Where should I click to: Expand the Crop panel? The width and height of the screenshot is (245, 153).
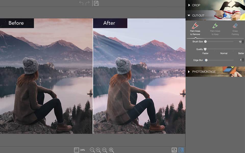189,5
